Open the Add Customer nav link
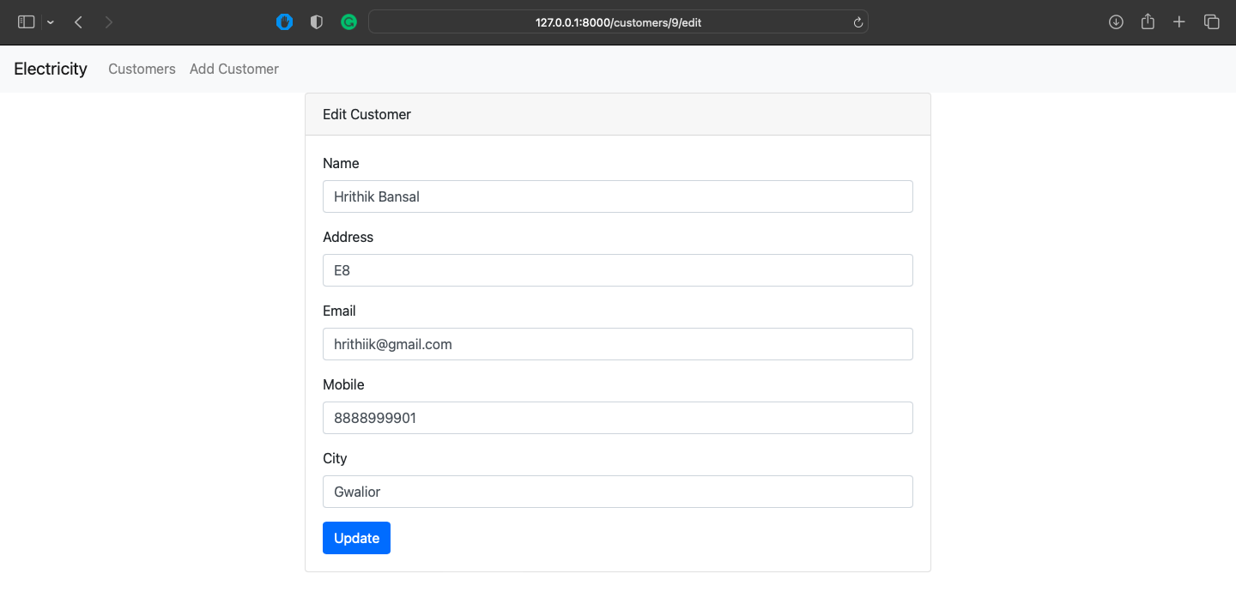1236x604 pixels. 234,69
